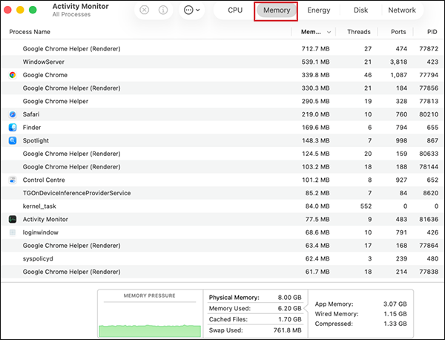Switch to the Energy tab

pyautogui.click(x=319, y=10)
